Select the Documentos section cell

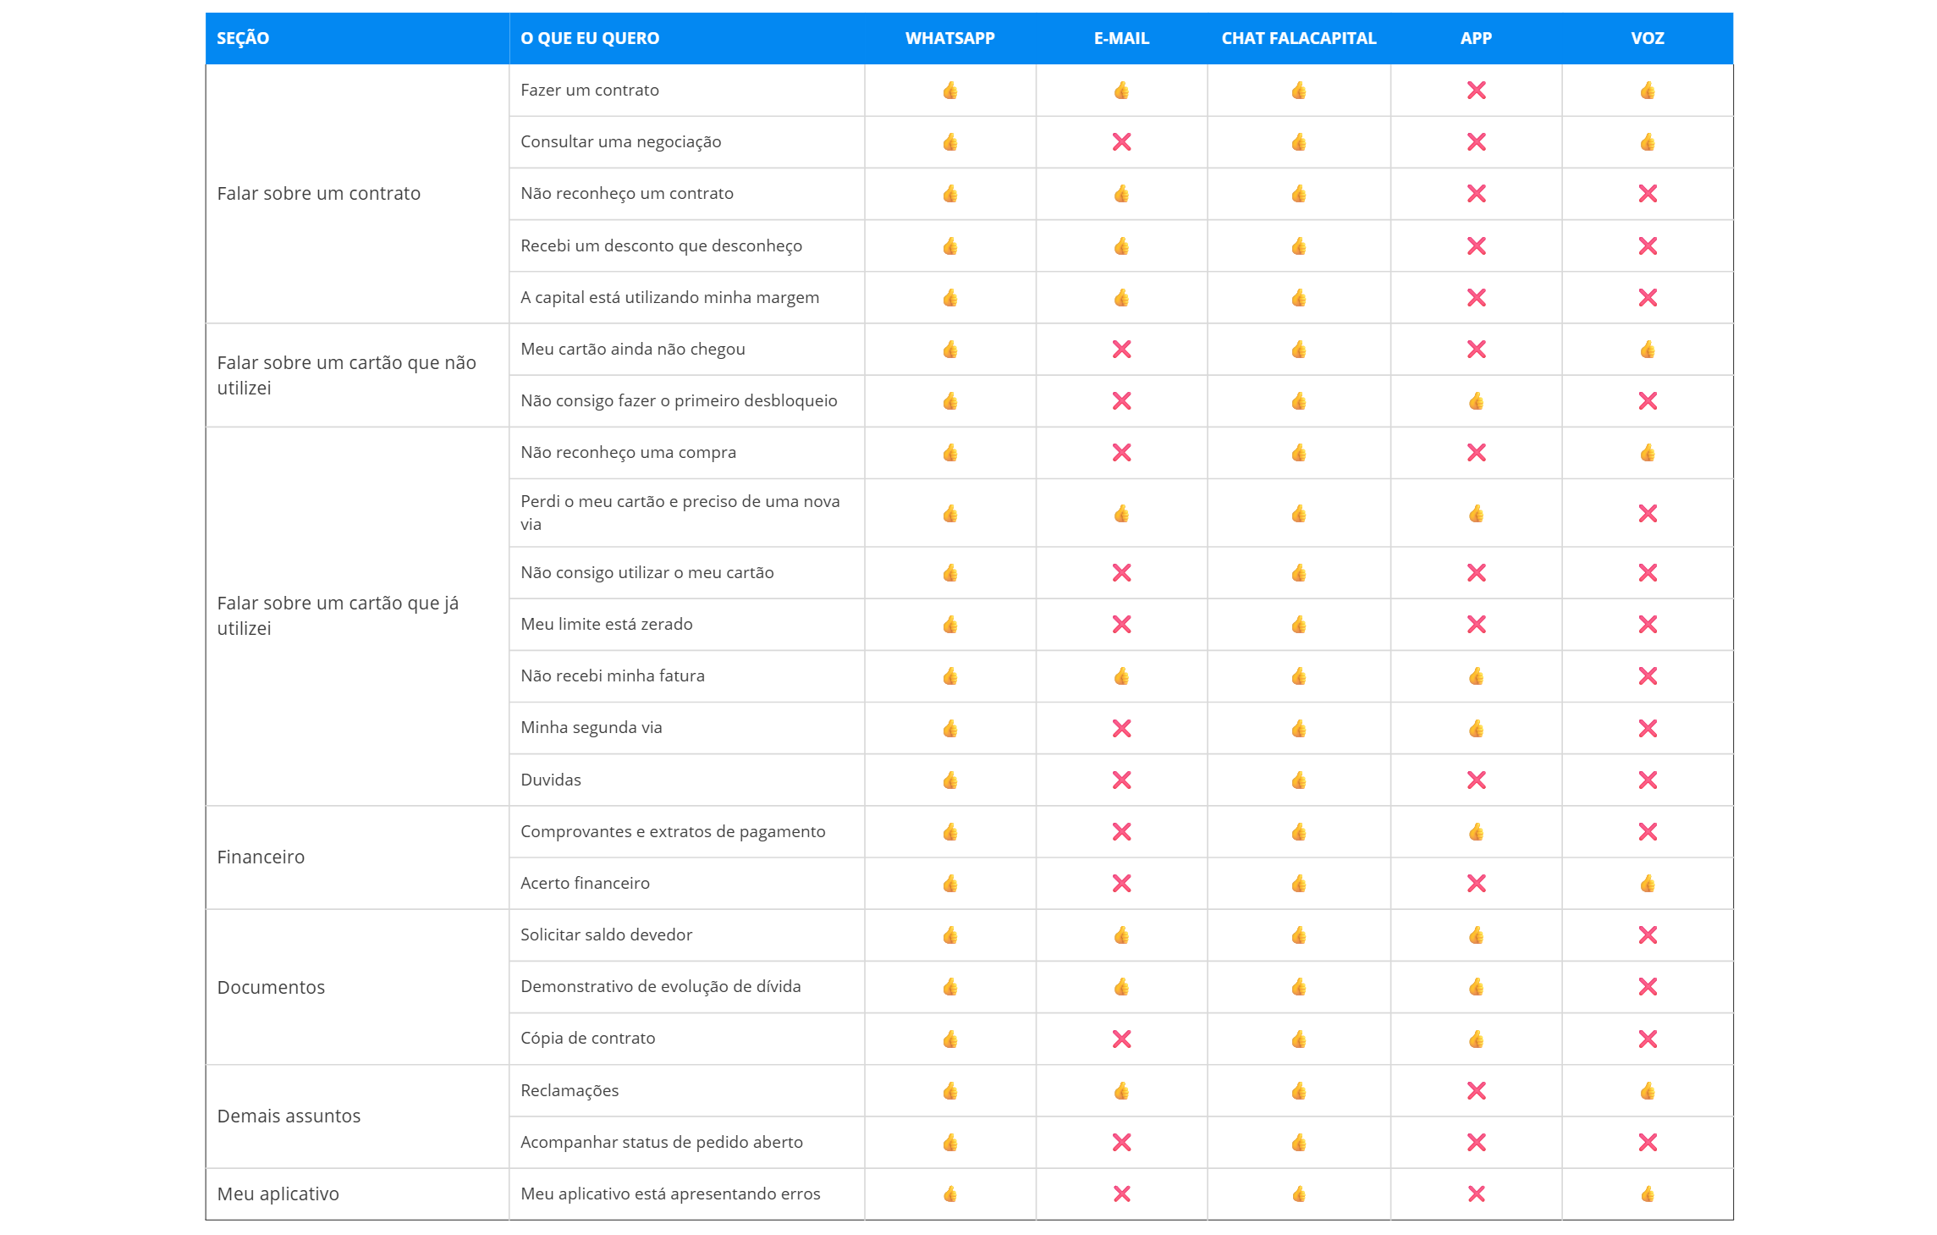coord(271,988)
